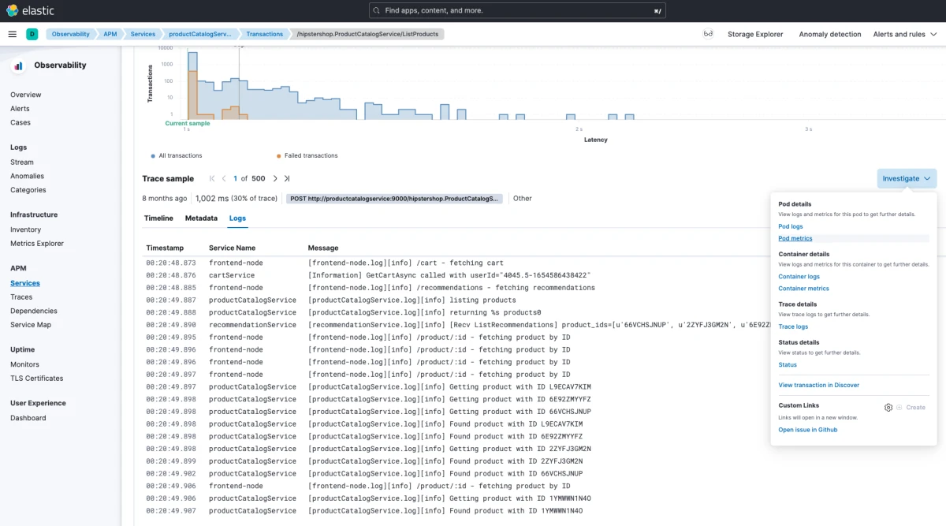946x526 pixels.
Task: Click log row "returning %s products0"
Action: tap(456, 312)
